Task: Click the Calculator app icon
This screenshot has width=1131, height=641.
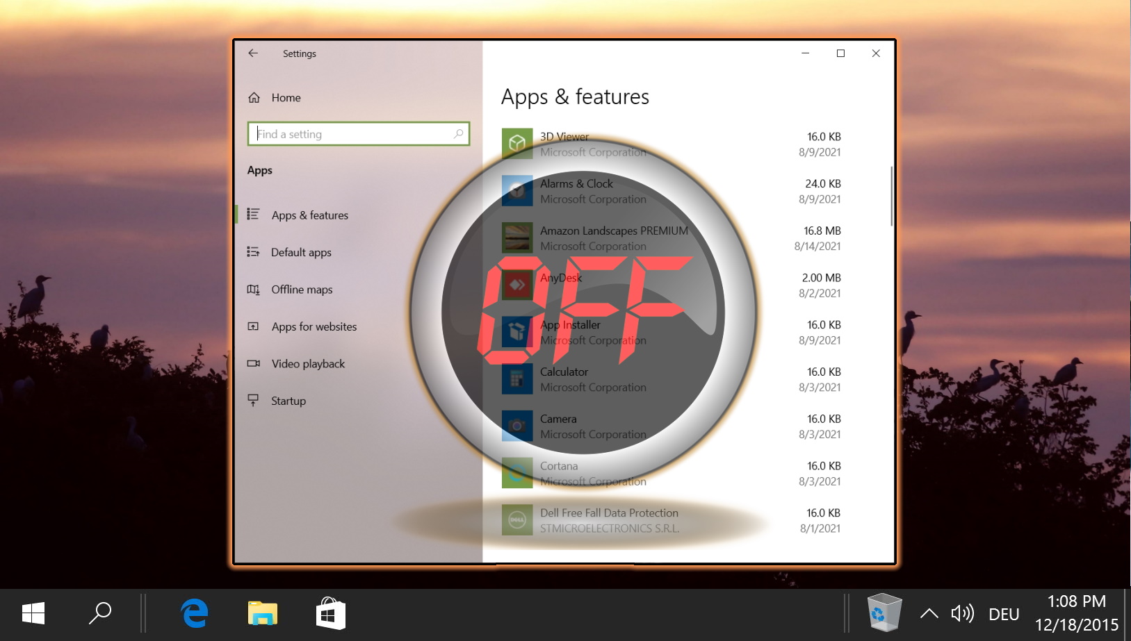Action: click(x=517, y=379)
